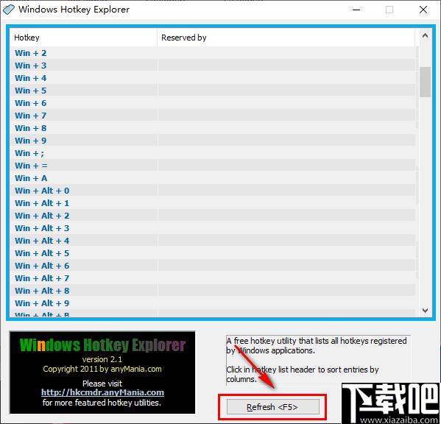The height and width of the screenshot is (424, 441).
Task: Select the Win + = row
Action: click(x=212, y=166)
